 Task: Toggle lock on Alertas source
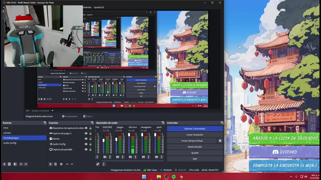click(x=90, y=139)
